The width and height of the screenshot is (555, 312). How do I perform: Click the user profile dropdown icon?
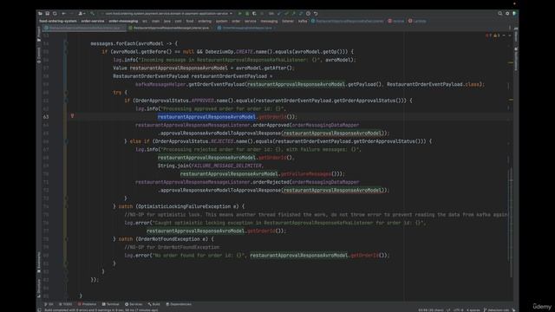tap(82, 14)
